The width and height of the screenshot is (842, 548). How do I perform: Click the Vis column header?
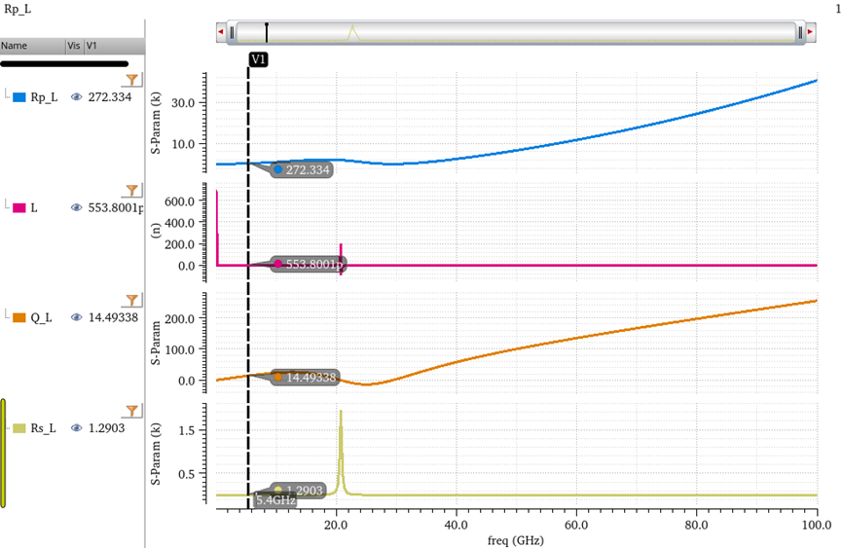pos(73,46)
